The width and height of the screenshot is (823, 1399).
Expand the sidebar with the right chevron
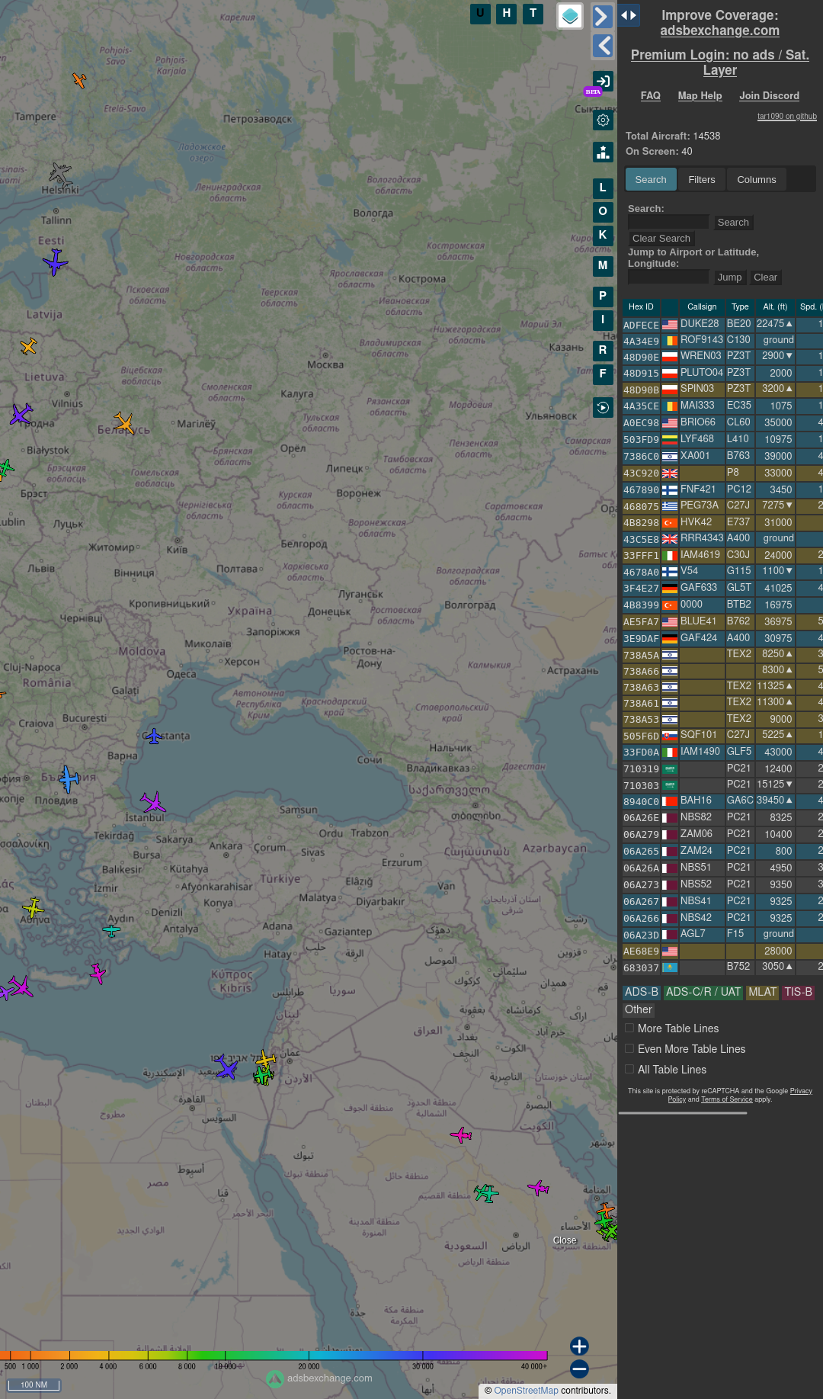[x=602, y=16]
